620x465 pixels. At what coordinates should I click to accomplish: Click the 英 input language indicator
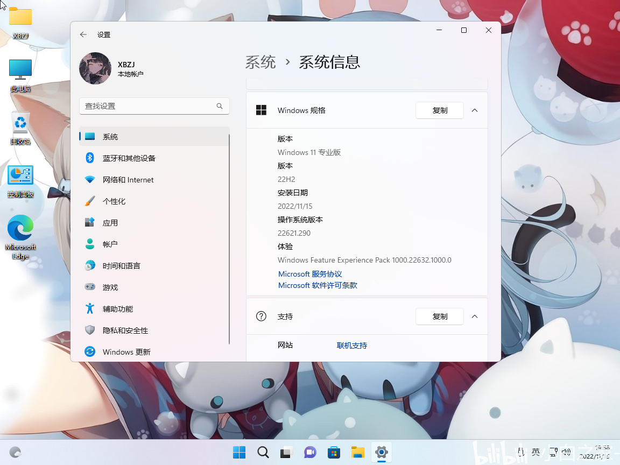tap(536, 452)
